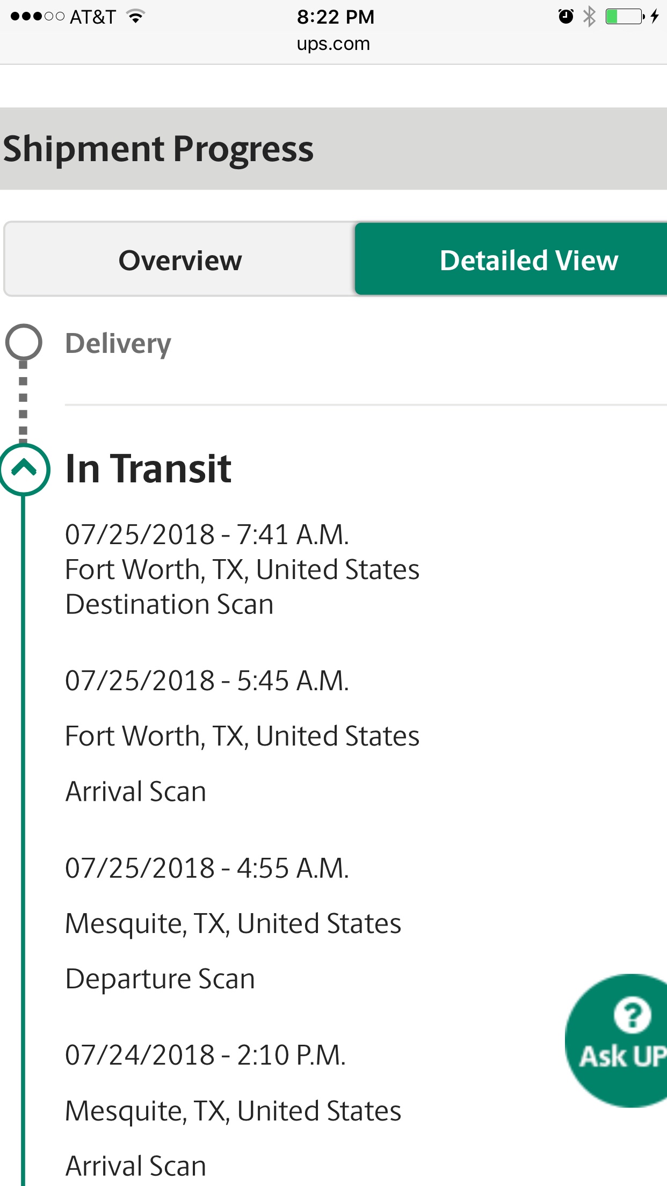This screenshot has width=667, height=1186.
Task: Tap the Bluetooth status icon
Action: tap(589, 17)
